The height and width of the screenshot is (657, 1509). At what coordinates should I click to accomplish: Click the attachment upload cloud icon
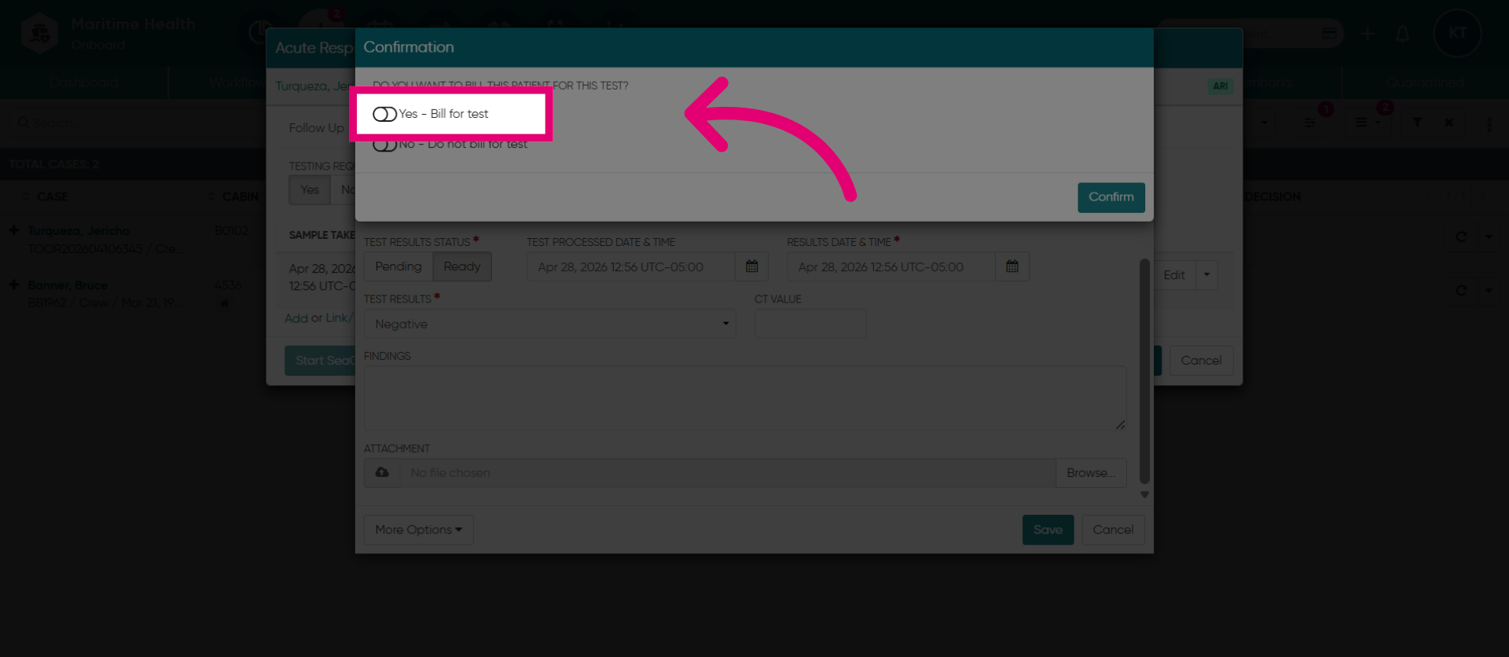click(x=382, y=472)
